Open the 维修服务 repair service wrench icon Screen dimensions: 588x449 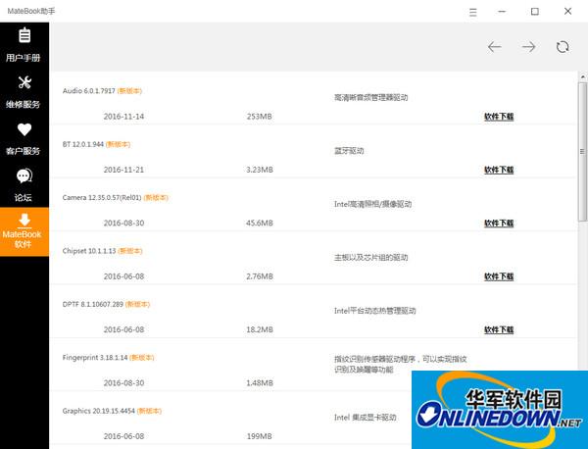pos(24,82)
